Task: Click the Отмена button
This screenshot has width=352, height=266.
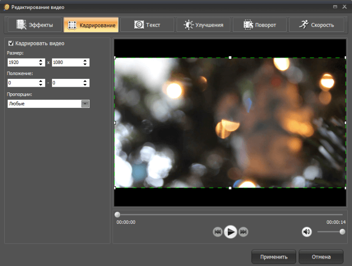Action: click(x=321, y=257)
